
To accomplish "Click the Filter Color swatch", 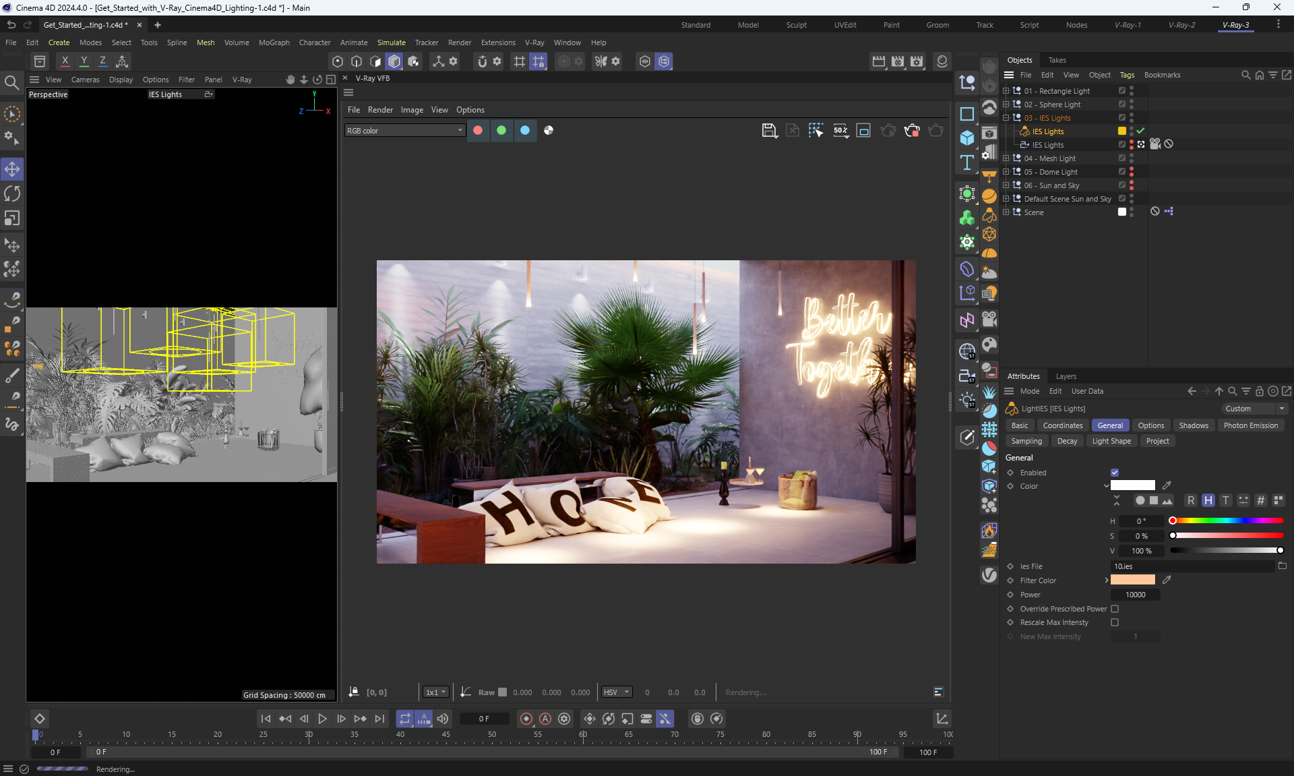I will (1132, 580).
